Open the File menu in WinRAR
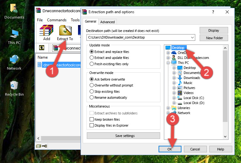The height and width of the screenshot is (163, 241). pyautogui.click(x=40, y=20)
